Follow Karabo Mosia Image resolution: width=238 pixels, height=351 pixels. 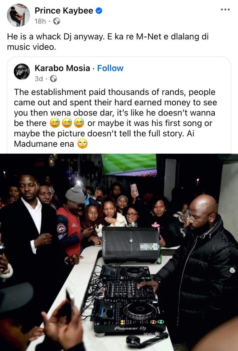[x=110, y=68]
